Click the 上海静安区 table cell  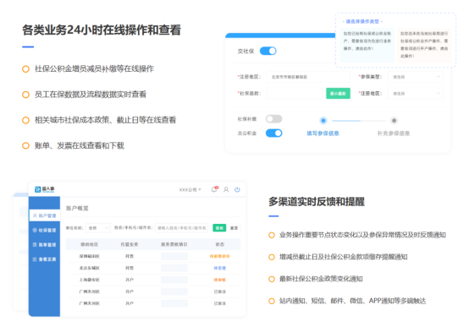pos(90,280)
